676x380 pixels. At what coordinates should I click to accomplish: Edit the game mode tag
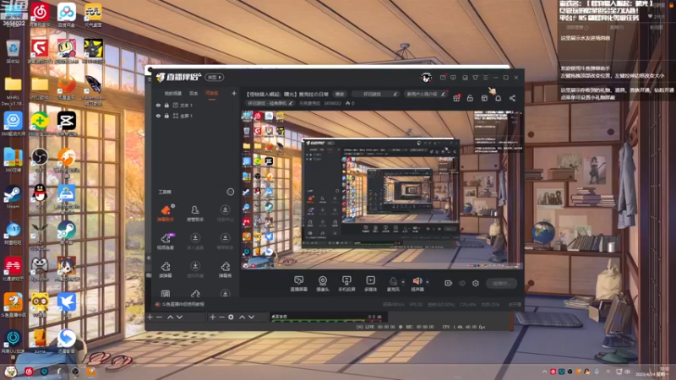click(x=270, y=103)
